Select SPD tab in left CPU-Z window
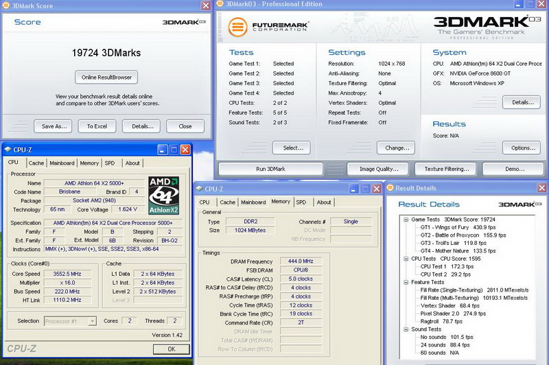The width and height of the screenshot is (549, 365). pyautogui.click(x=110, y=163)
